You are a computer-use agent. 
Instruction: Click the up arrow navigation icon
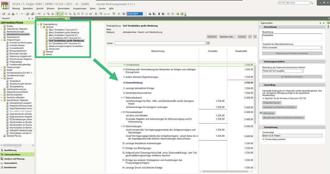[x=17, y=14]
